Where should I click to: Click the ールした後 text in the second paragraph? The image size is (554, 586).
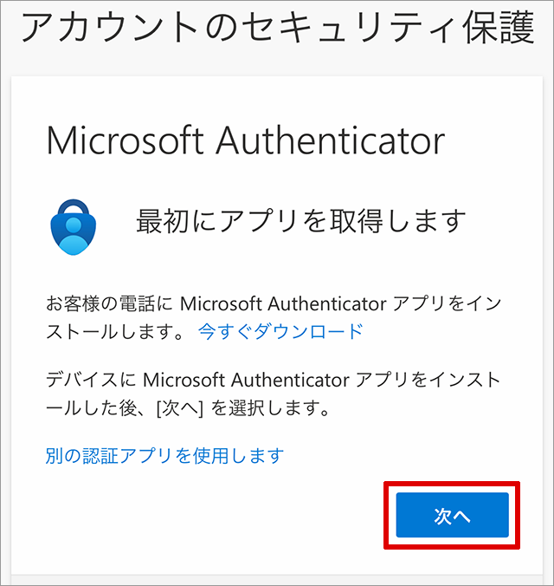pos(93,408)
